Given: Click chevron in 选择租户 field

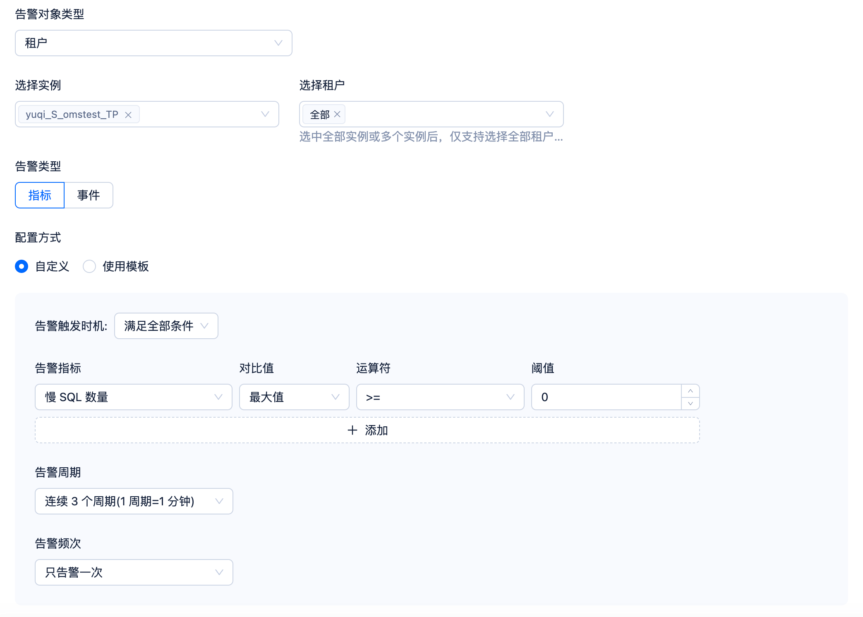Looking at the screenshot, I should click(549, 114).
